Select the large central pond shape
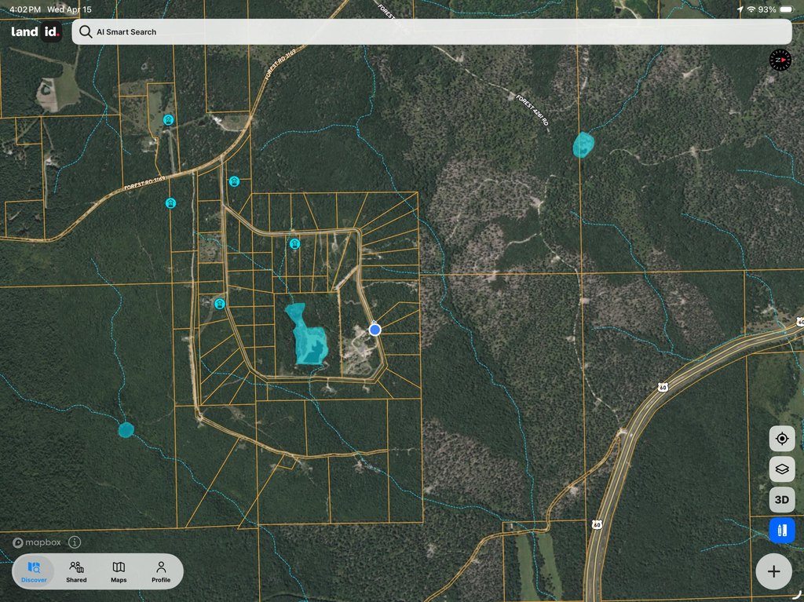804x602 pixels. [x=307, y=335]
